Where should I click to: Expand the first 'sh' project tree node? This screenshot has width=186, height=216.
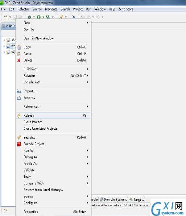click(4, 40)
